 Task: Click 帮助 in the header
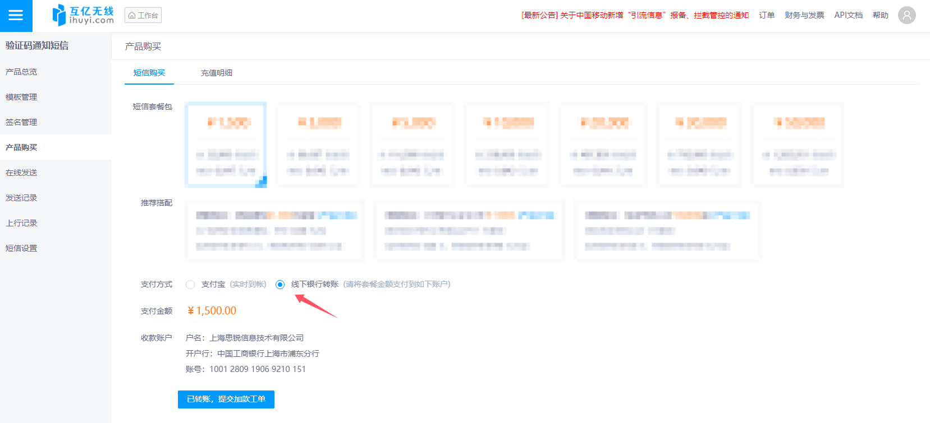pyautogui.click(x=880, y=15)
